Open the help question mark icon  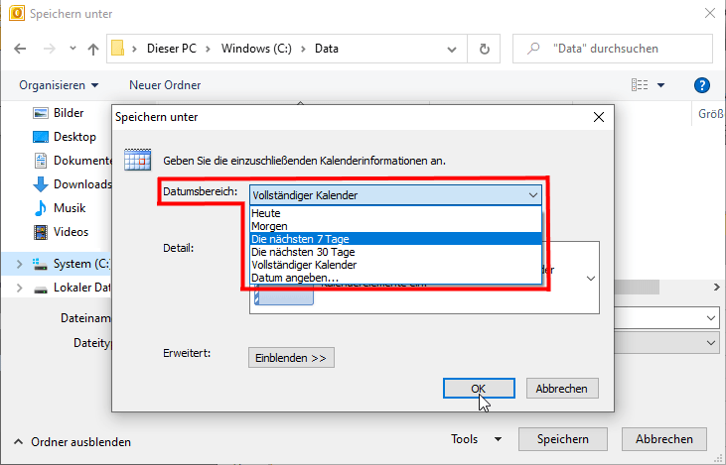point(701,85)
